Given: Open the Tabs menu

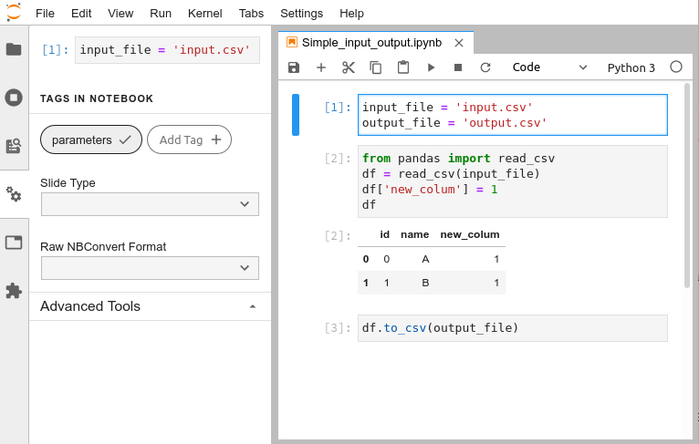Looking at the screenshot, I should tap(251, 14).
